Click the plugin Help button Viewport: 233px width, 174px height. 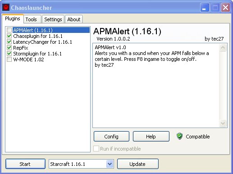coord(151,137)
